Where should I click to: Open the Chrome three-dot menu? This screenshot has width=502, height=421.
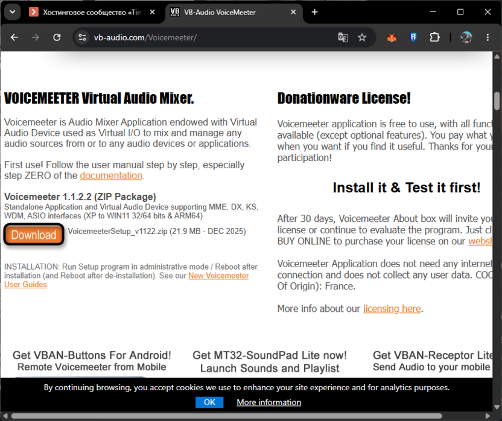click(x=488, y=37)
